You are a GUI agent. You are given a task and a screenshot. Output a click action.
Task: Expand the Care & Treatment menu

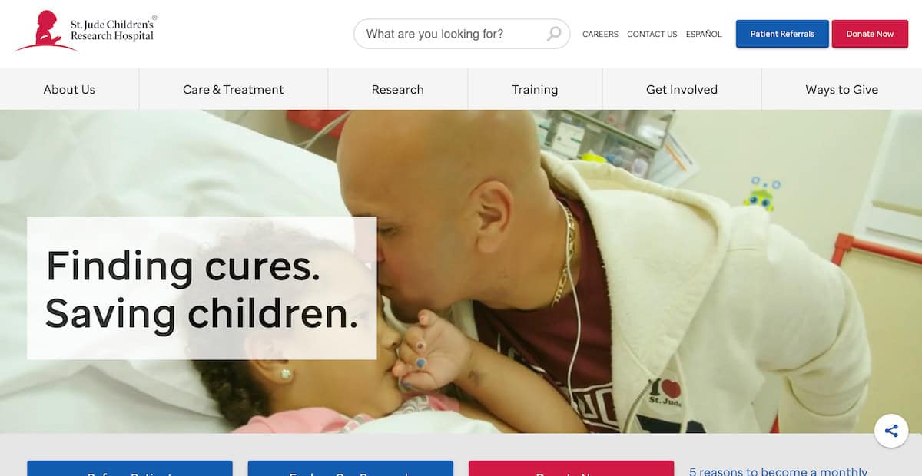click(234, 89)
